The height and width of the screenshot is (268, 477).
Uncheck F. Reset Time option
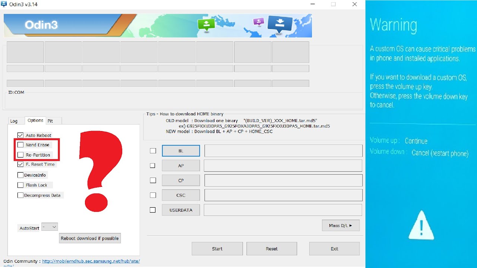[x=20, y=164]
